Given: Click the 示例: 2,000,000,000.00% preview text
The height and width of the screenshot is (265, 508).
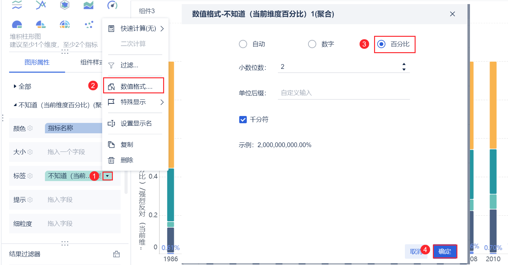Looking at the screenshot, I should click(x=275, y=145).
